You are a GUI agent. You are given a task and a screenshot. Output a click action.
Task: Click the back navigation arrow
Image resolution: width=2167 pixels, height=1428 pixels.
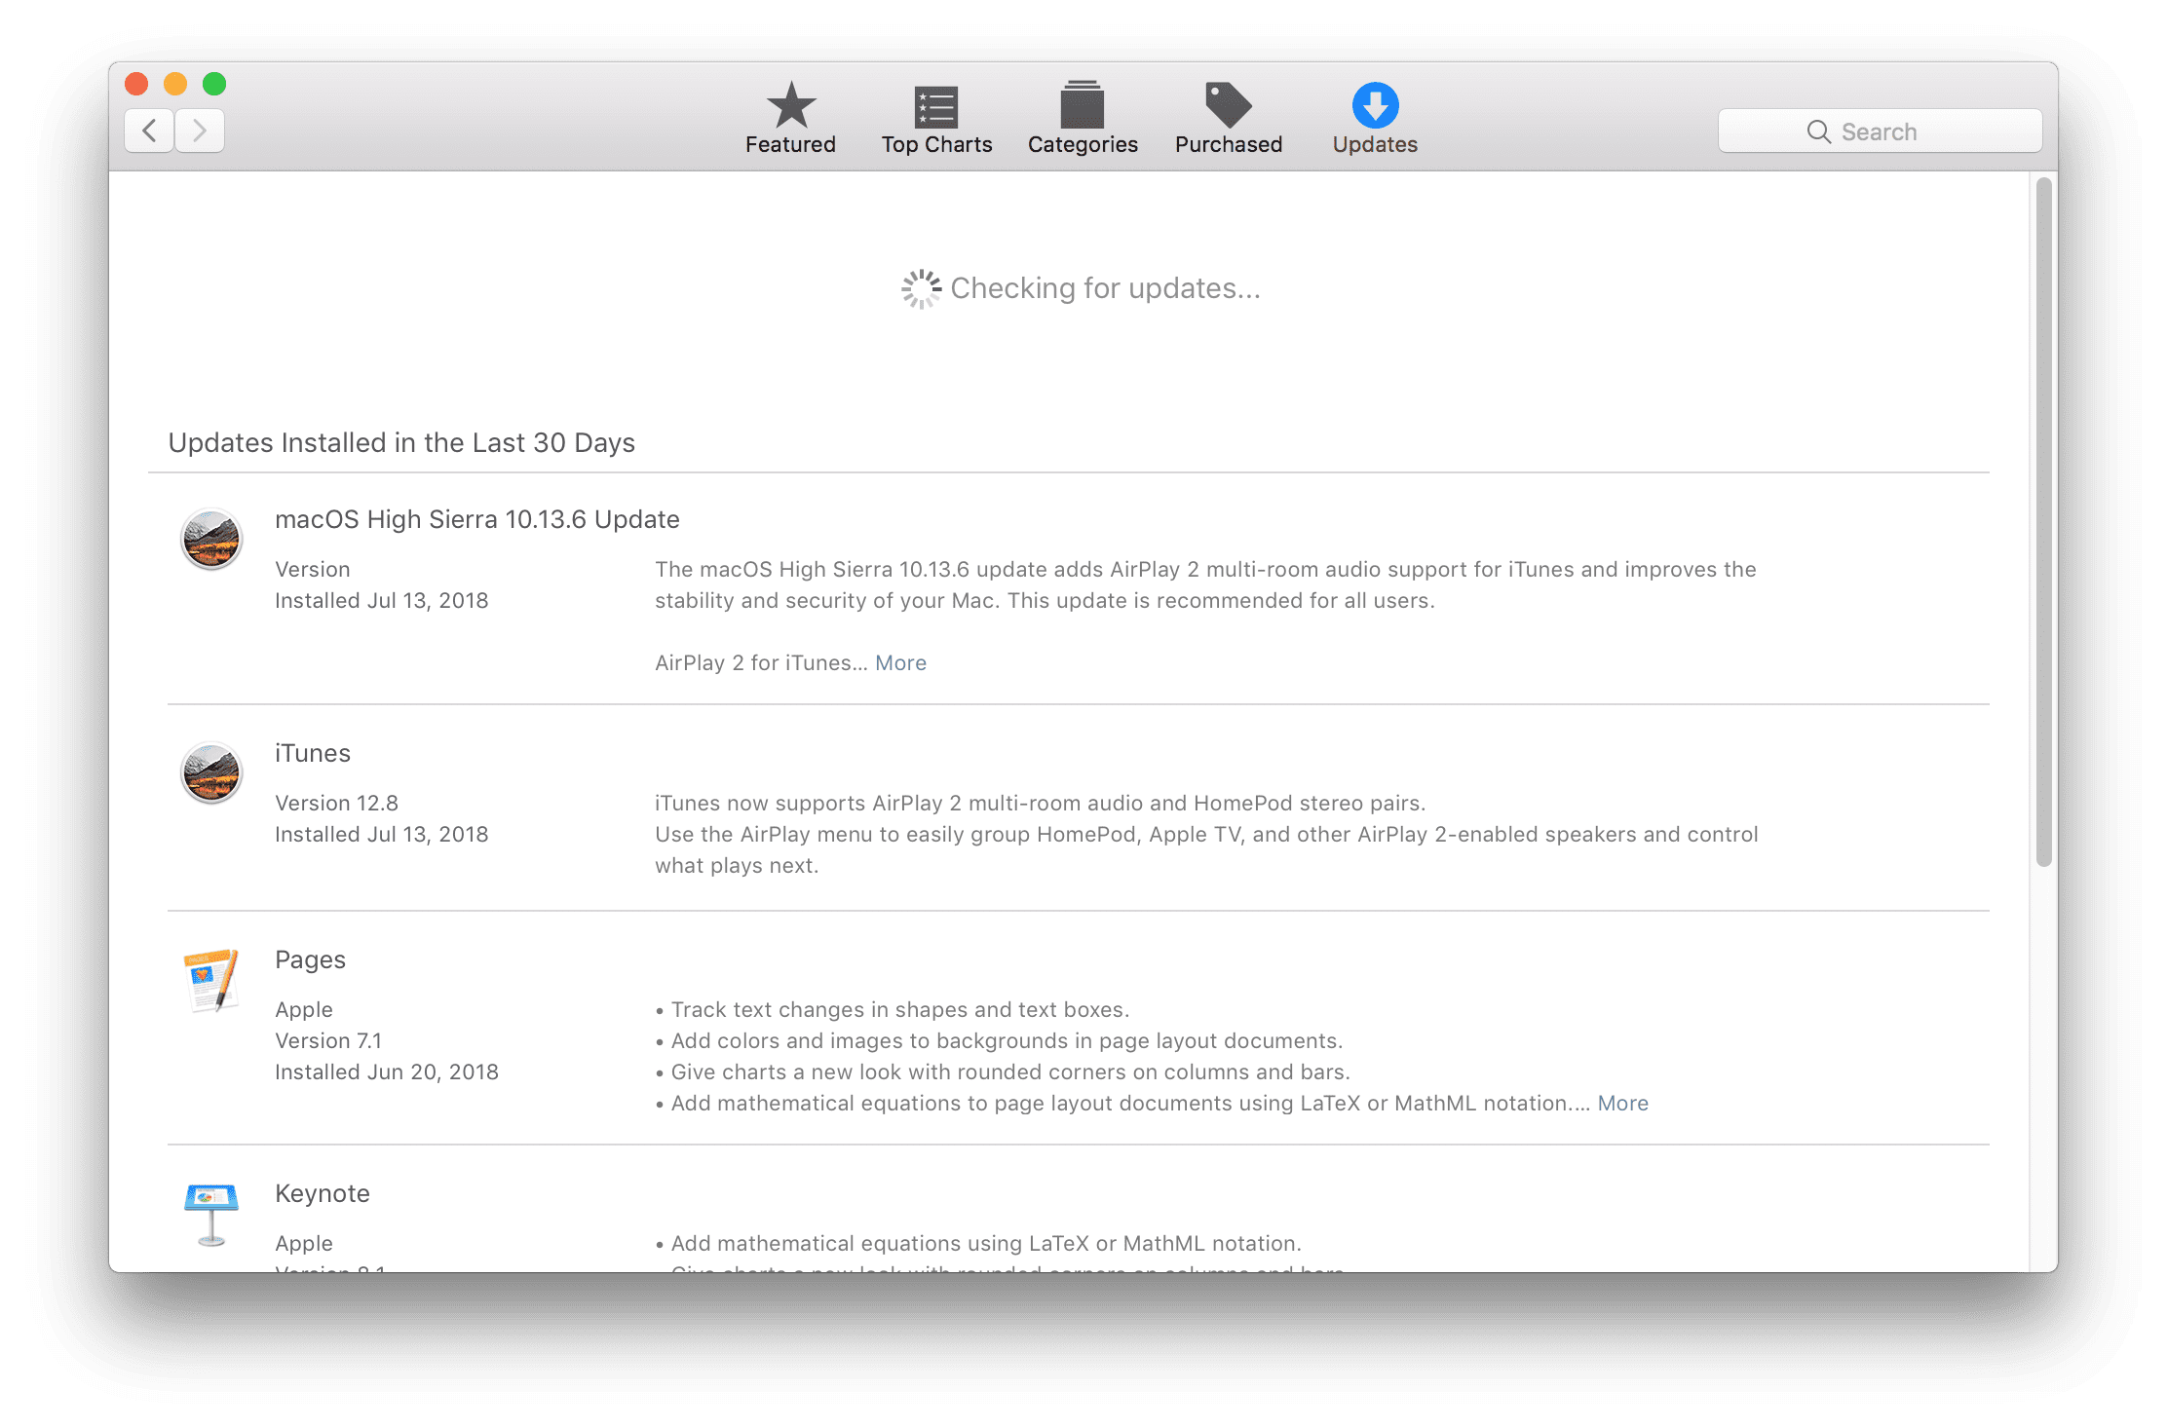pyautogui.click(x=149, y=131)
